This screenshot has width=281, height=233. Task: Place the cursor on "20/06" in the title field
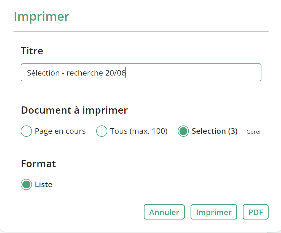pyautogui.click(x=115, y=73)
